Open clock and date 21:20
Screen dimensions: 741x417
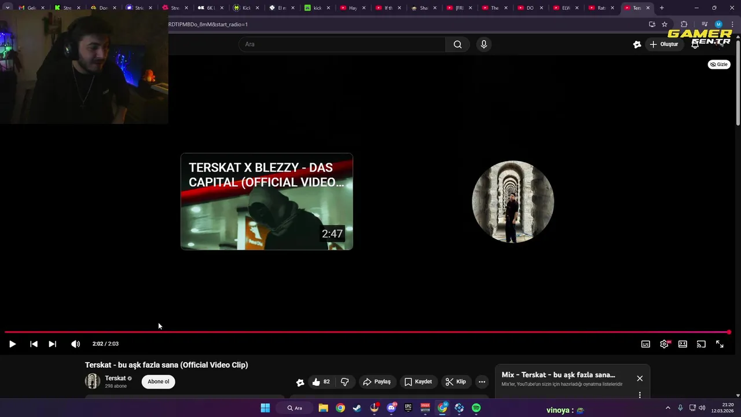(723, 408)
